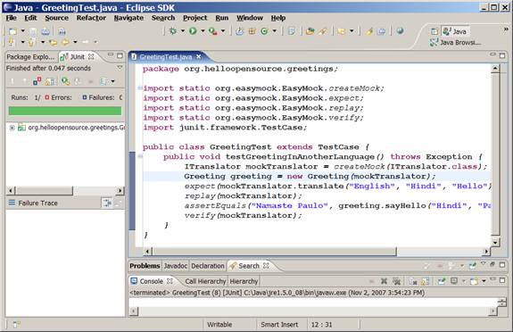Image resolution: width=513 pixels, height=332 pixels.
Task: Click the JUnit tree horizontal scrollbar
Action: [x=65, y=190]
